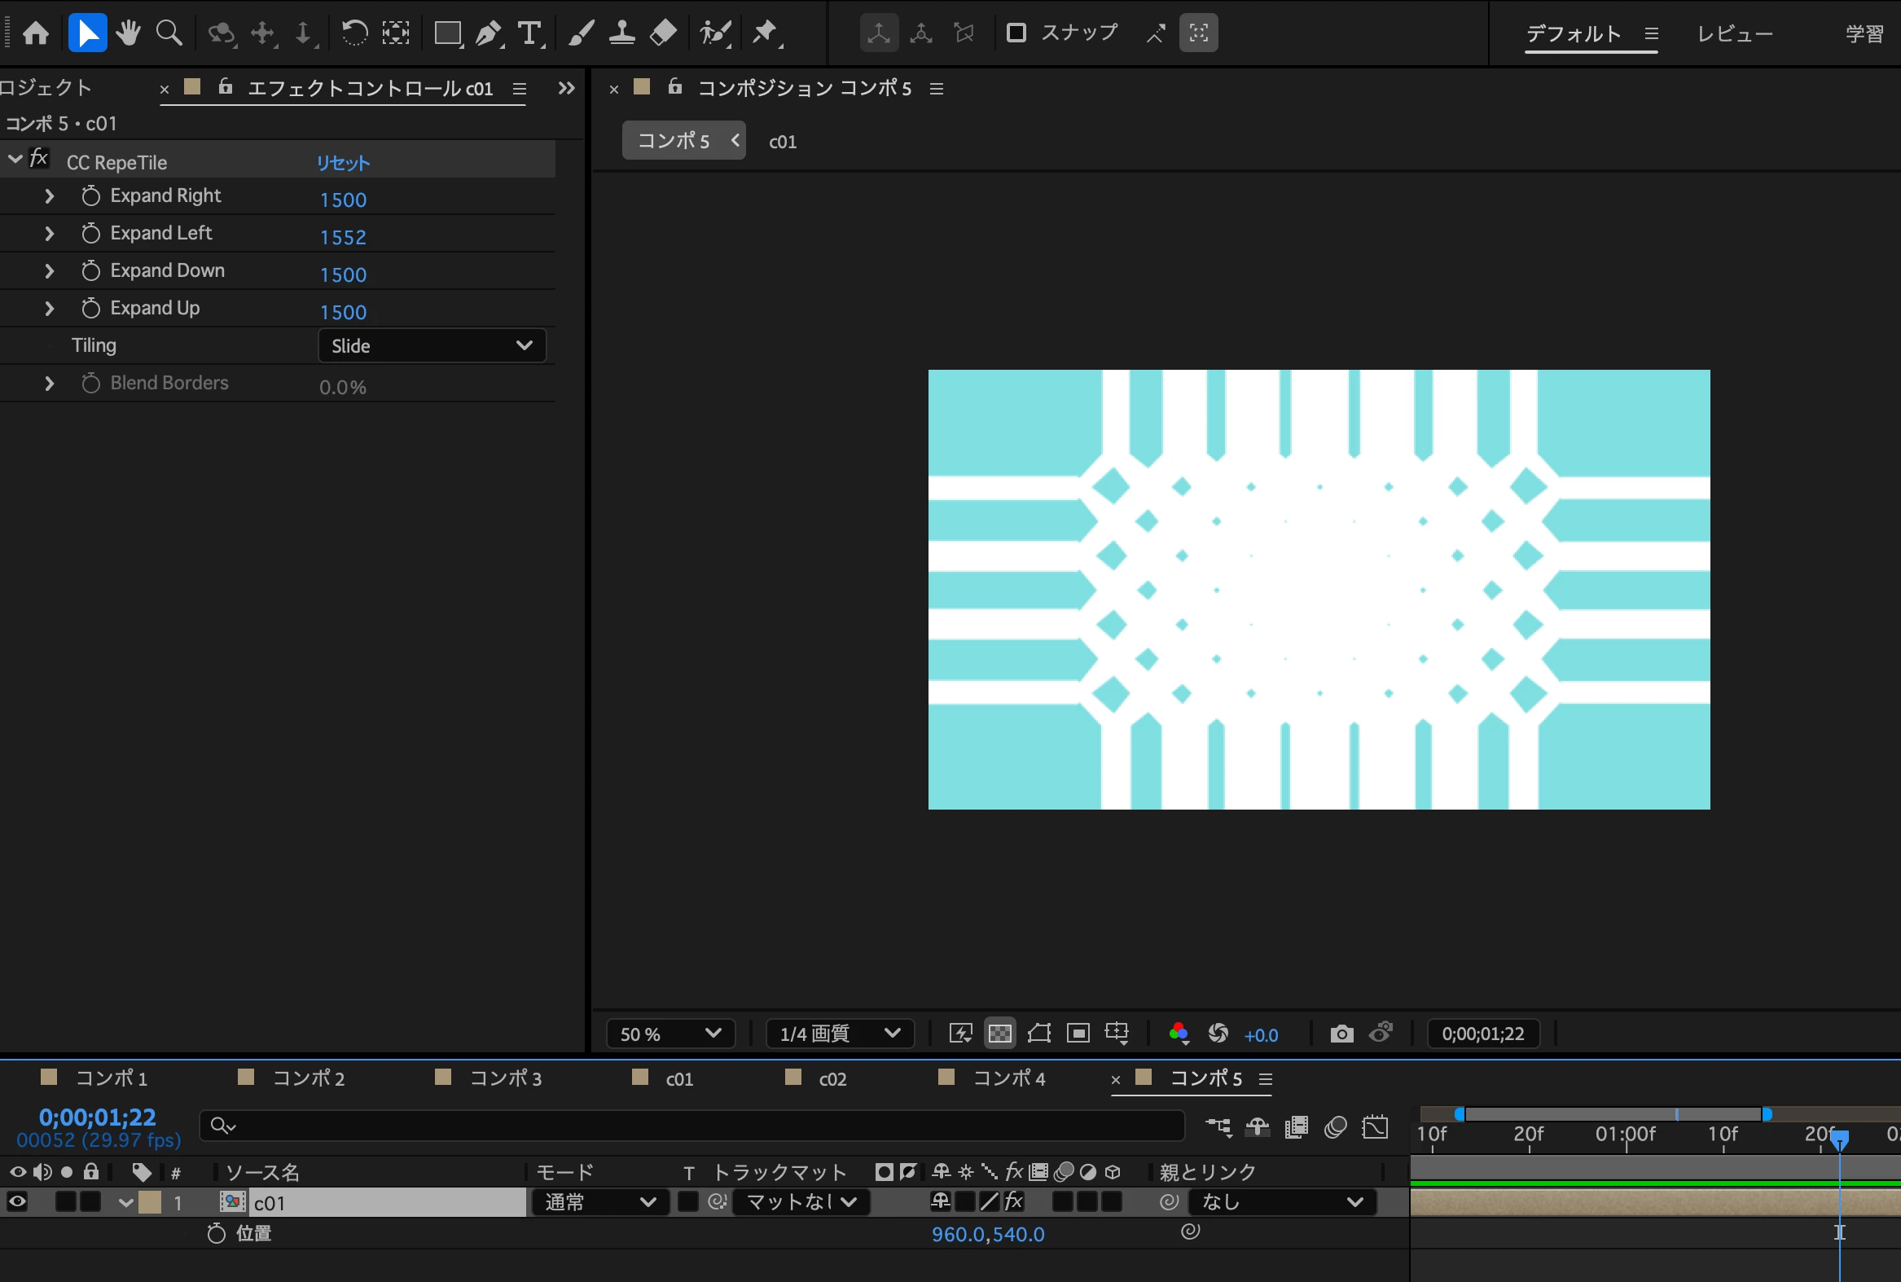The image size is (1901, 1282).
Task: Select the Pen tool
Action: (488, 33)
